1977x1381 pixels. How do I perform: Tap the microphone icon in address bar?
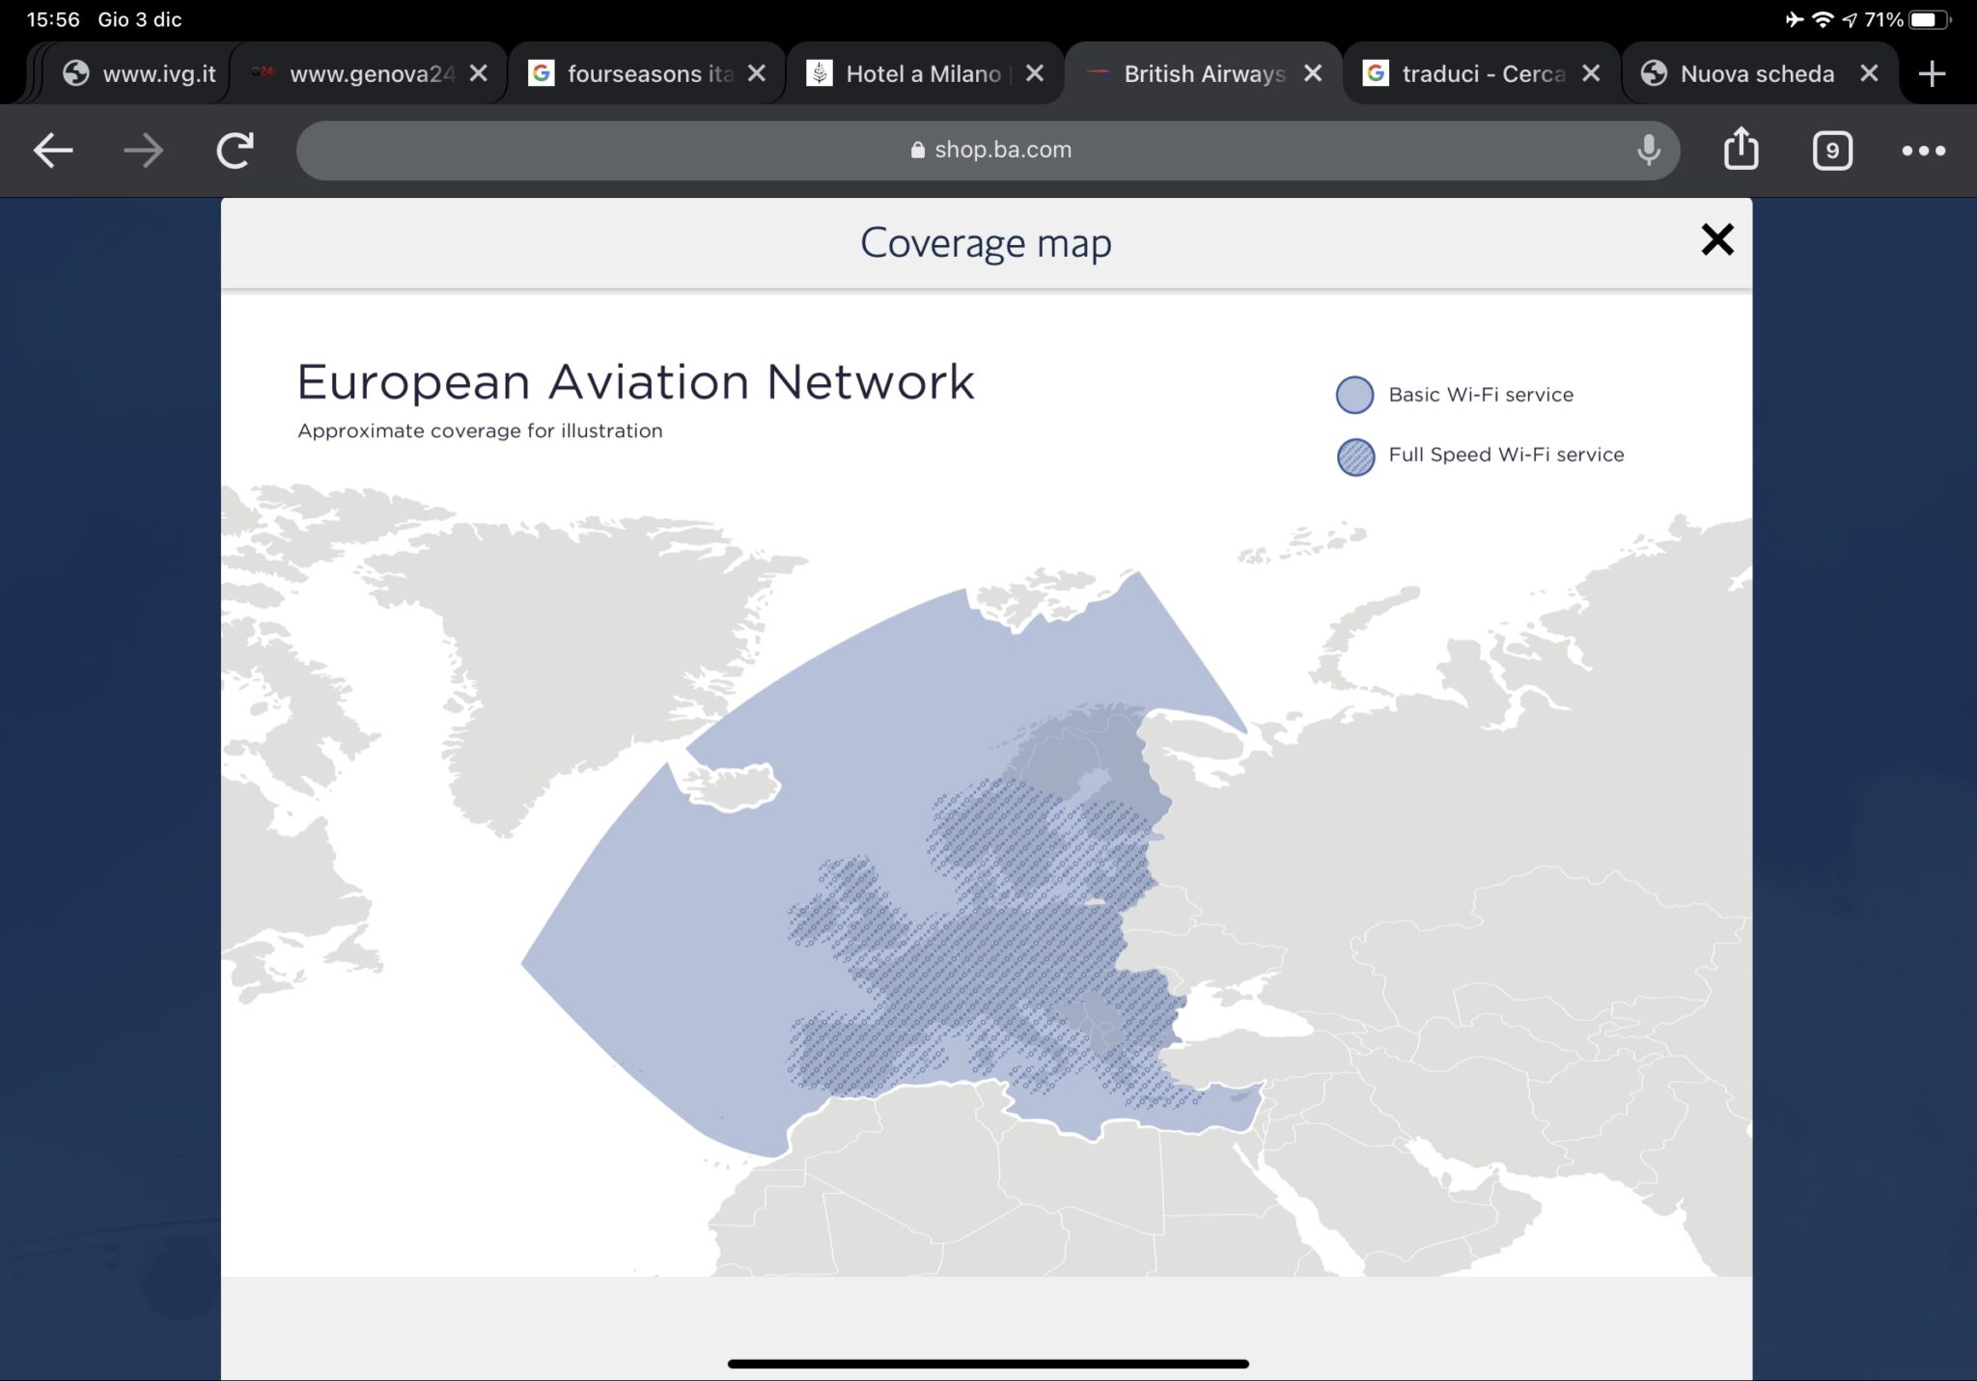click(x=1649, y=151)
